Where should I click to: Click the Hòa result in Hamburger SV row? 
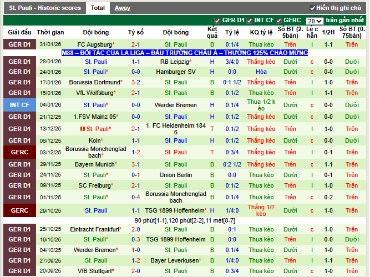click(x=261, y=72)
